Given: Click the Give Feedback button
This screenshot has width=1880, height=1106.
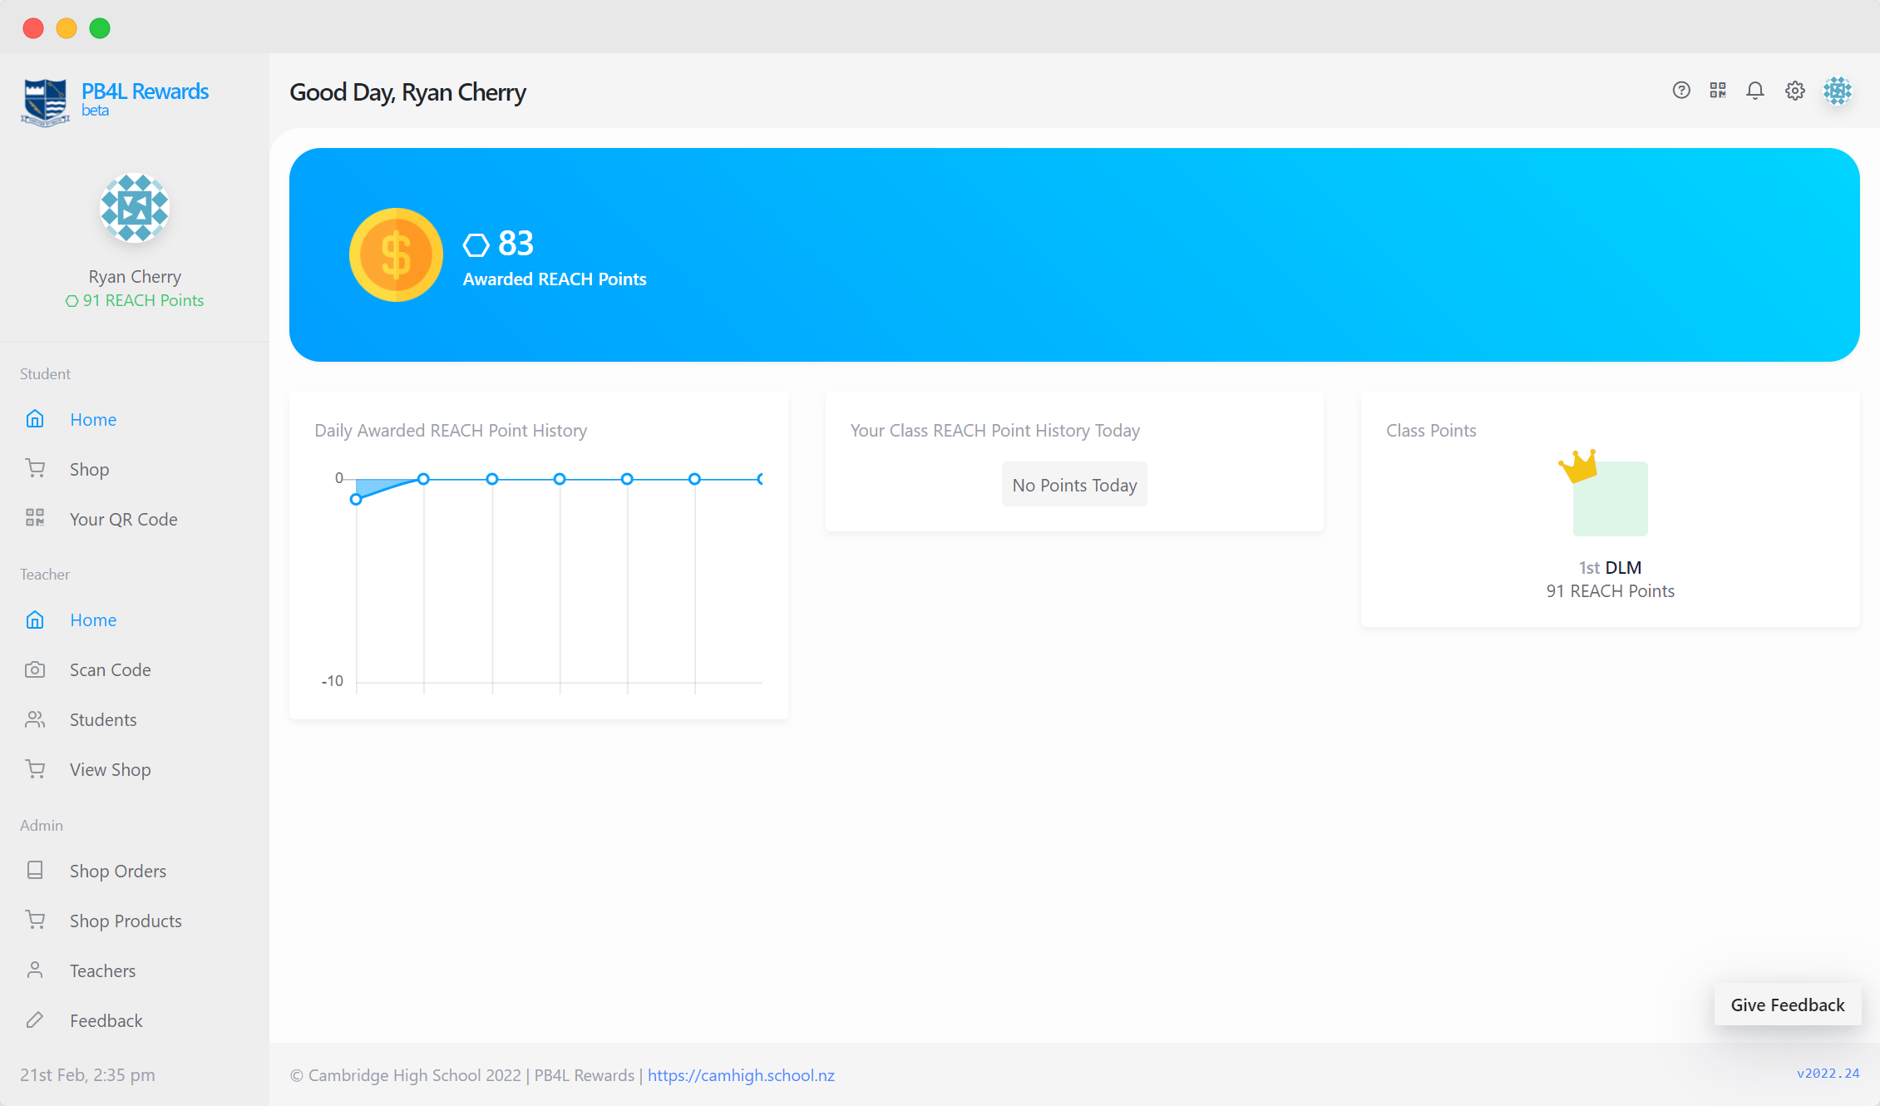Looking at the screenshot, I should pos(1787,1005).
